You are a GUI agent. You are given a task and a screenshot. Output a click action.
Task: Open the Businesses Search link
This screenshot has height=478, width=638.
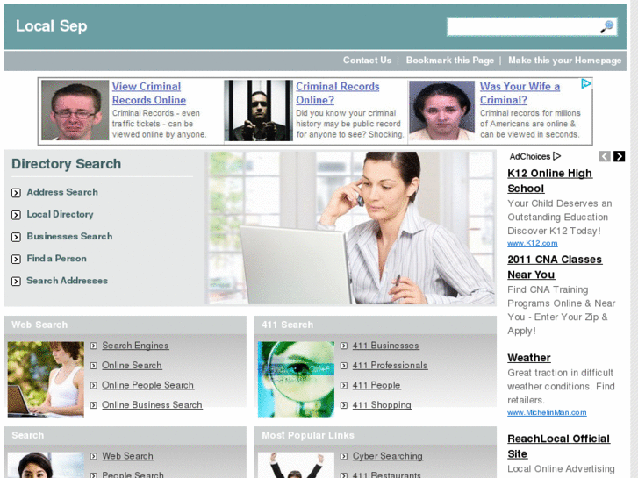click(x=69, y=236)
